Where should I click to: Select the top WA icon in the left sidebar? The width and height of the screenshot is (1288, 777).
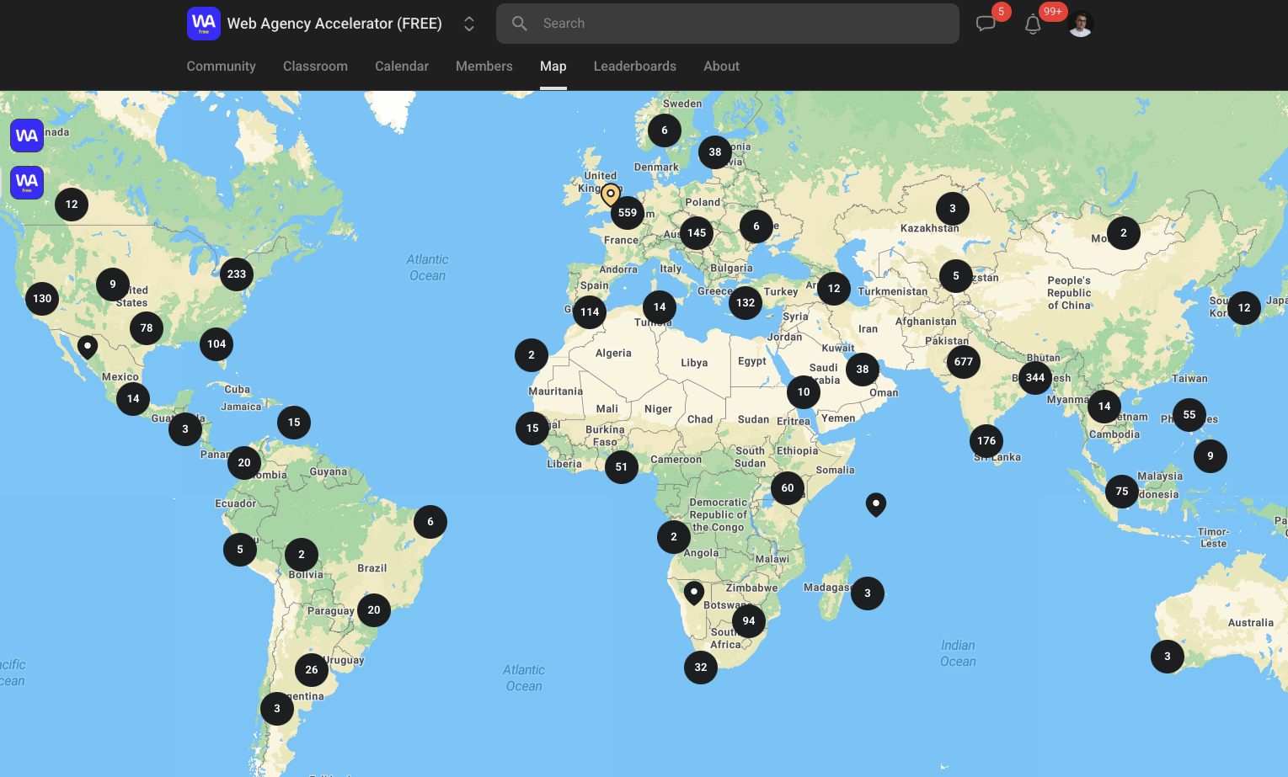click(x=26, y=135)
